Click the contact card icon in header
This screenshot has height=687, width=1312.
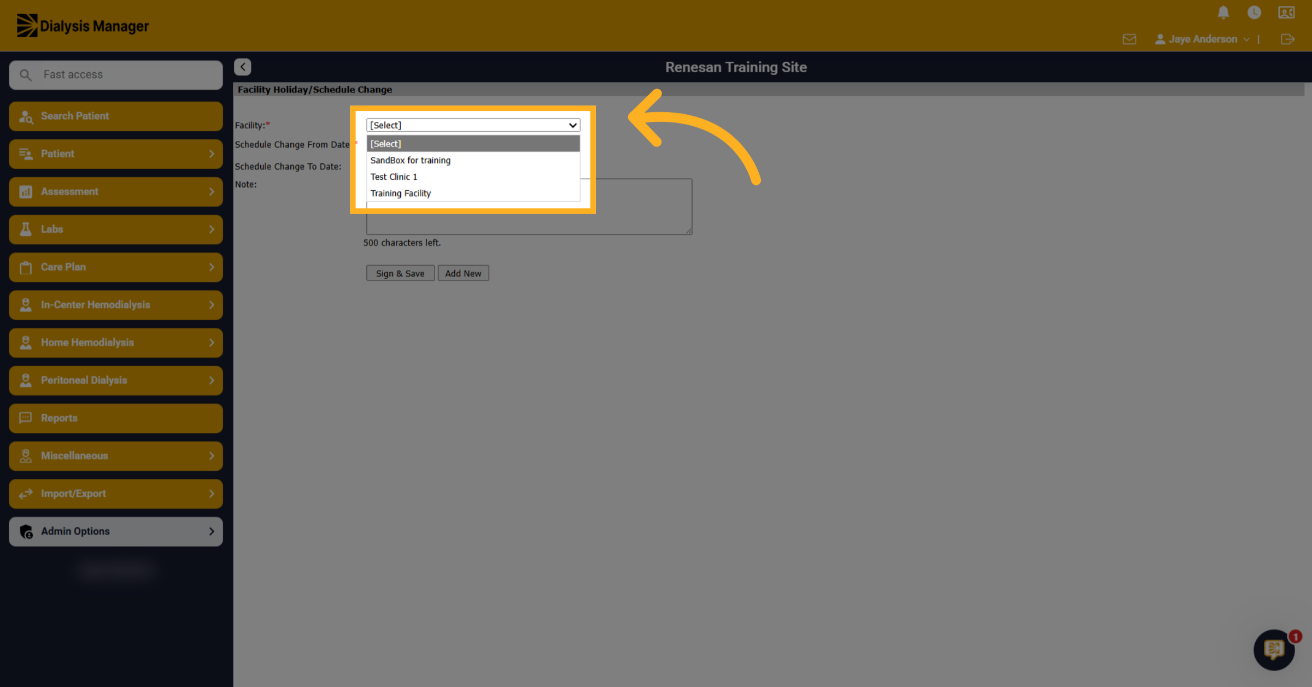coord(1286,12)
